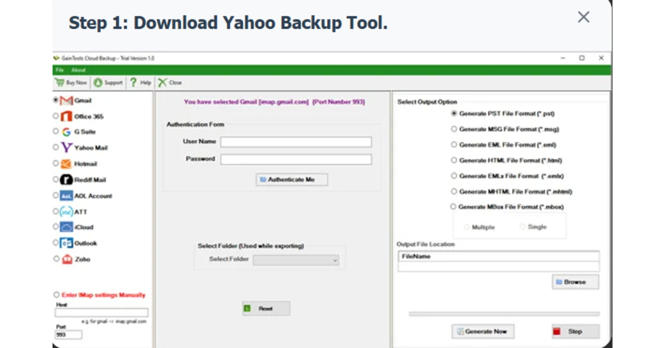Click the Zoho logo icon

point(66,259)
